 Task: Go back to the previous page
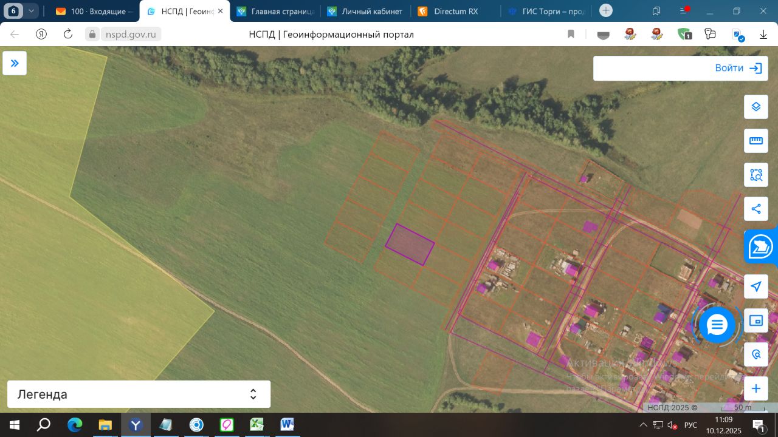coord(15,35)
